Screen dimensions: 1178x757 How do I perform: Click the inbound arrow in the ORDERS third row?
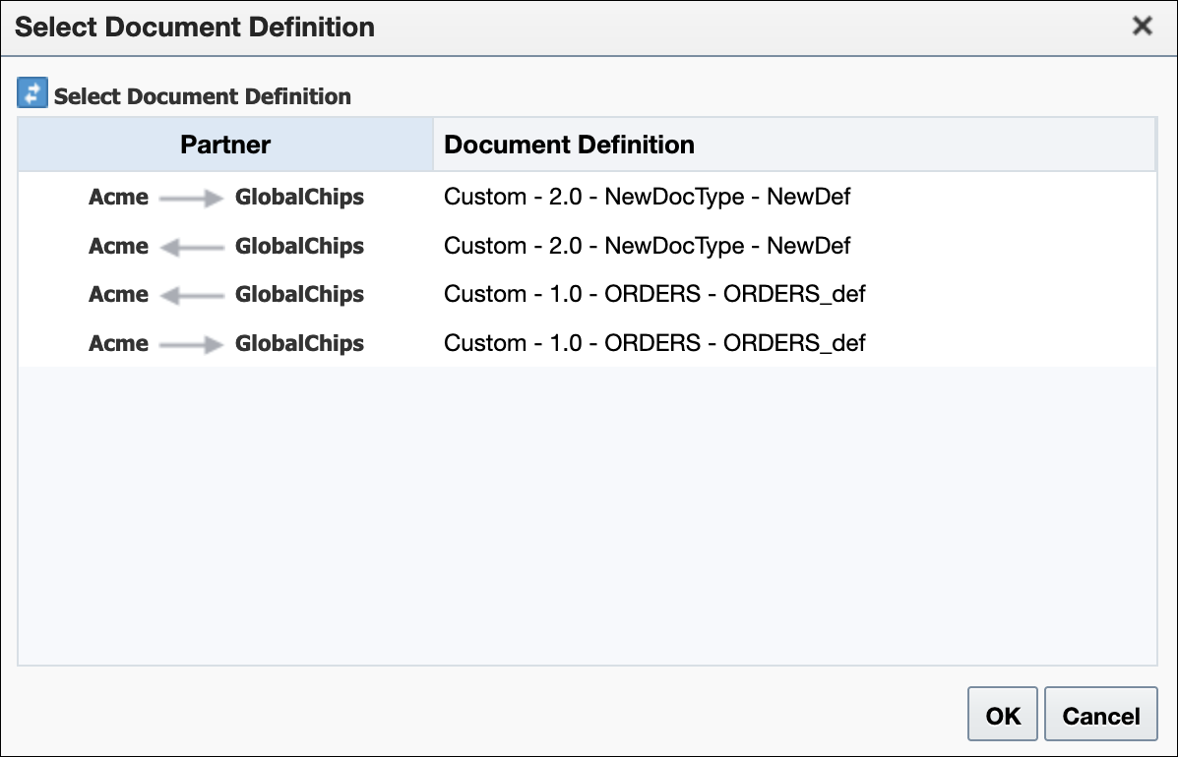[192, 296]
